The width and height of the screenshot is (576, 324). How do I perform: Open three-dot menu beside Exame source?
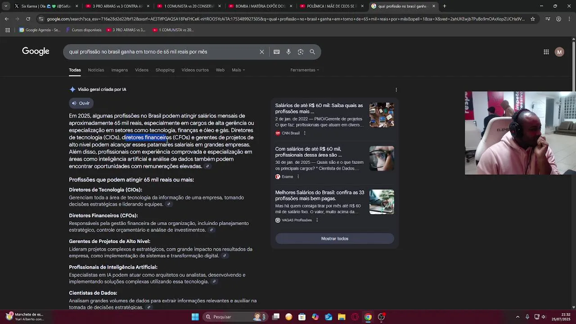(x=298, y=177)
